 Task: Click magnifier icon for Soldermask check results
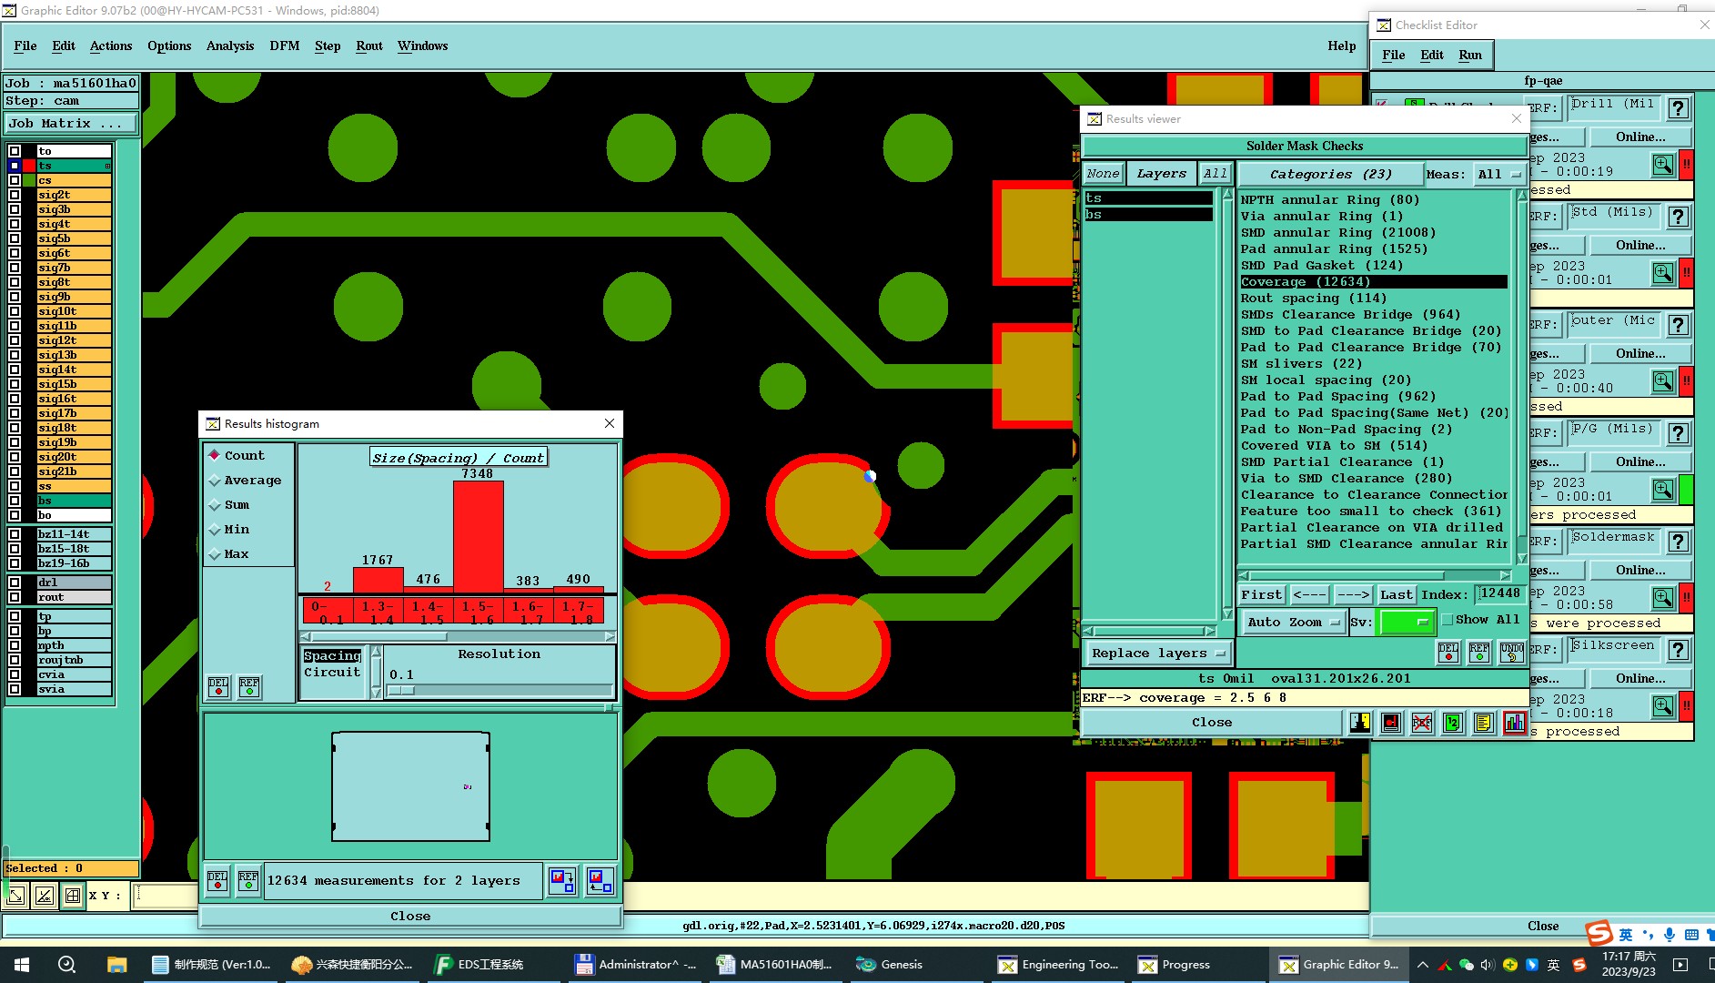[x=1663, y=598]
